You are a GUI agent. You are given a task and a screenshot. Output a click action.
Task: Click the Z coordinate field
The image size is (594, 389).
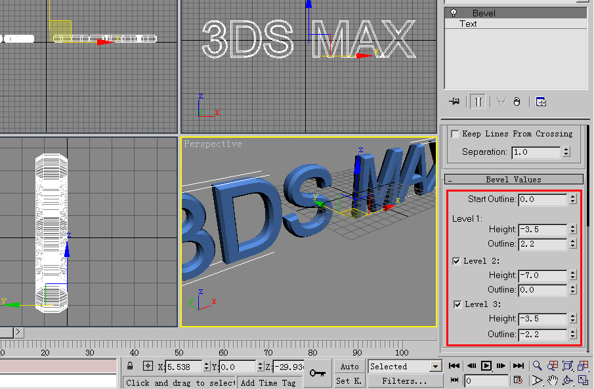tap(288, 366)
